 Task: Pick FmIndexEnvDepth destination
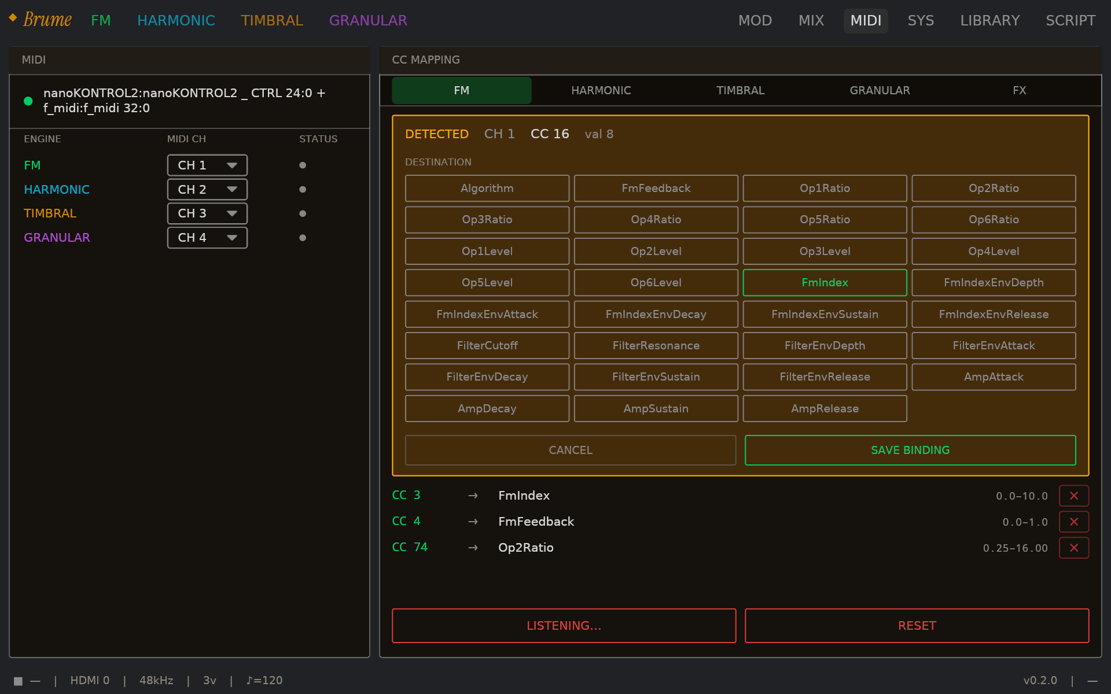coord(994,283)
